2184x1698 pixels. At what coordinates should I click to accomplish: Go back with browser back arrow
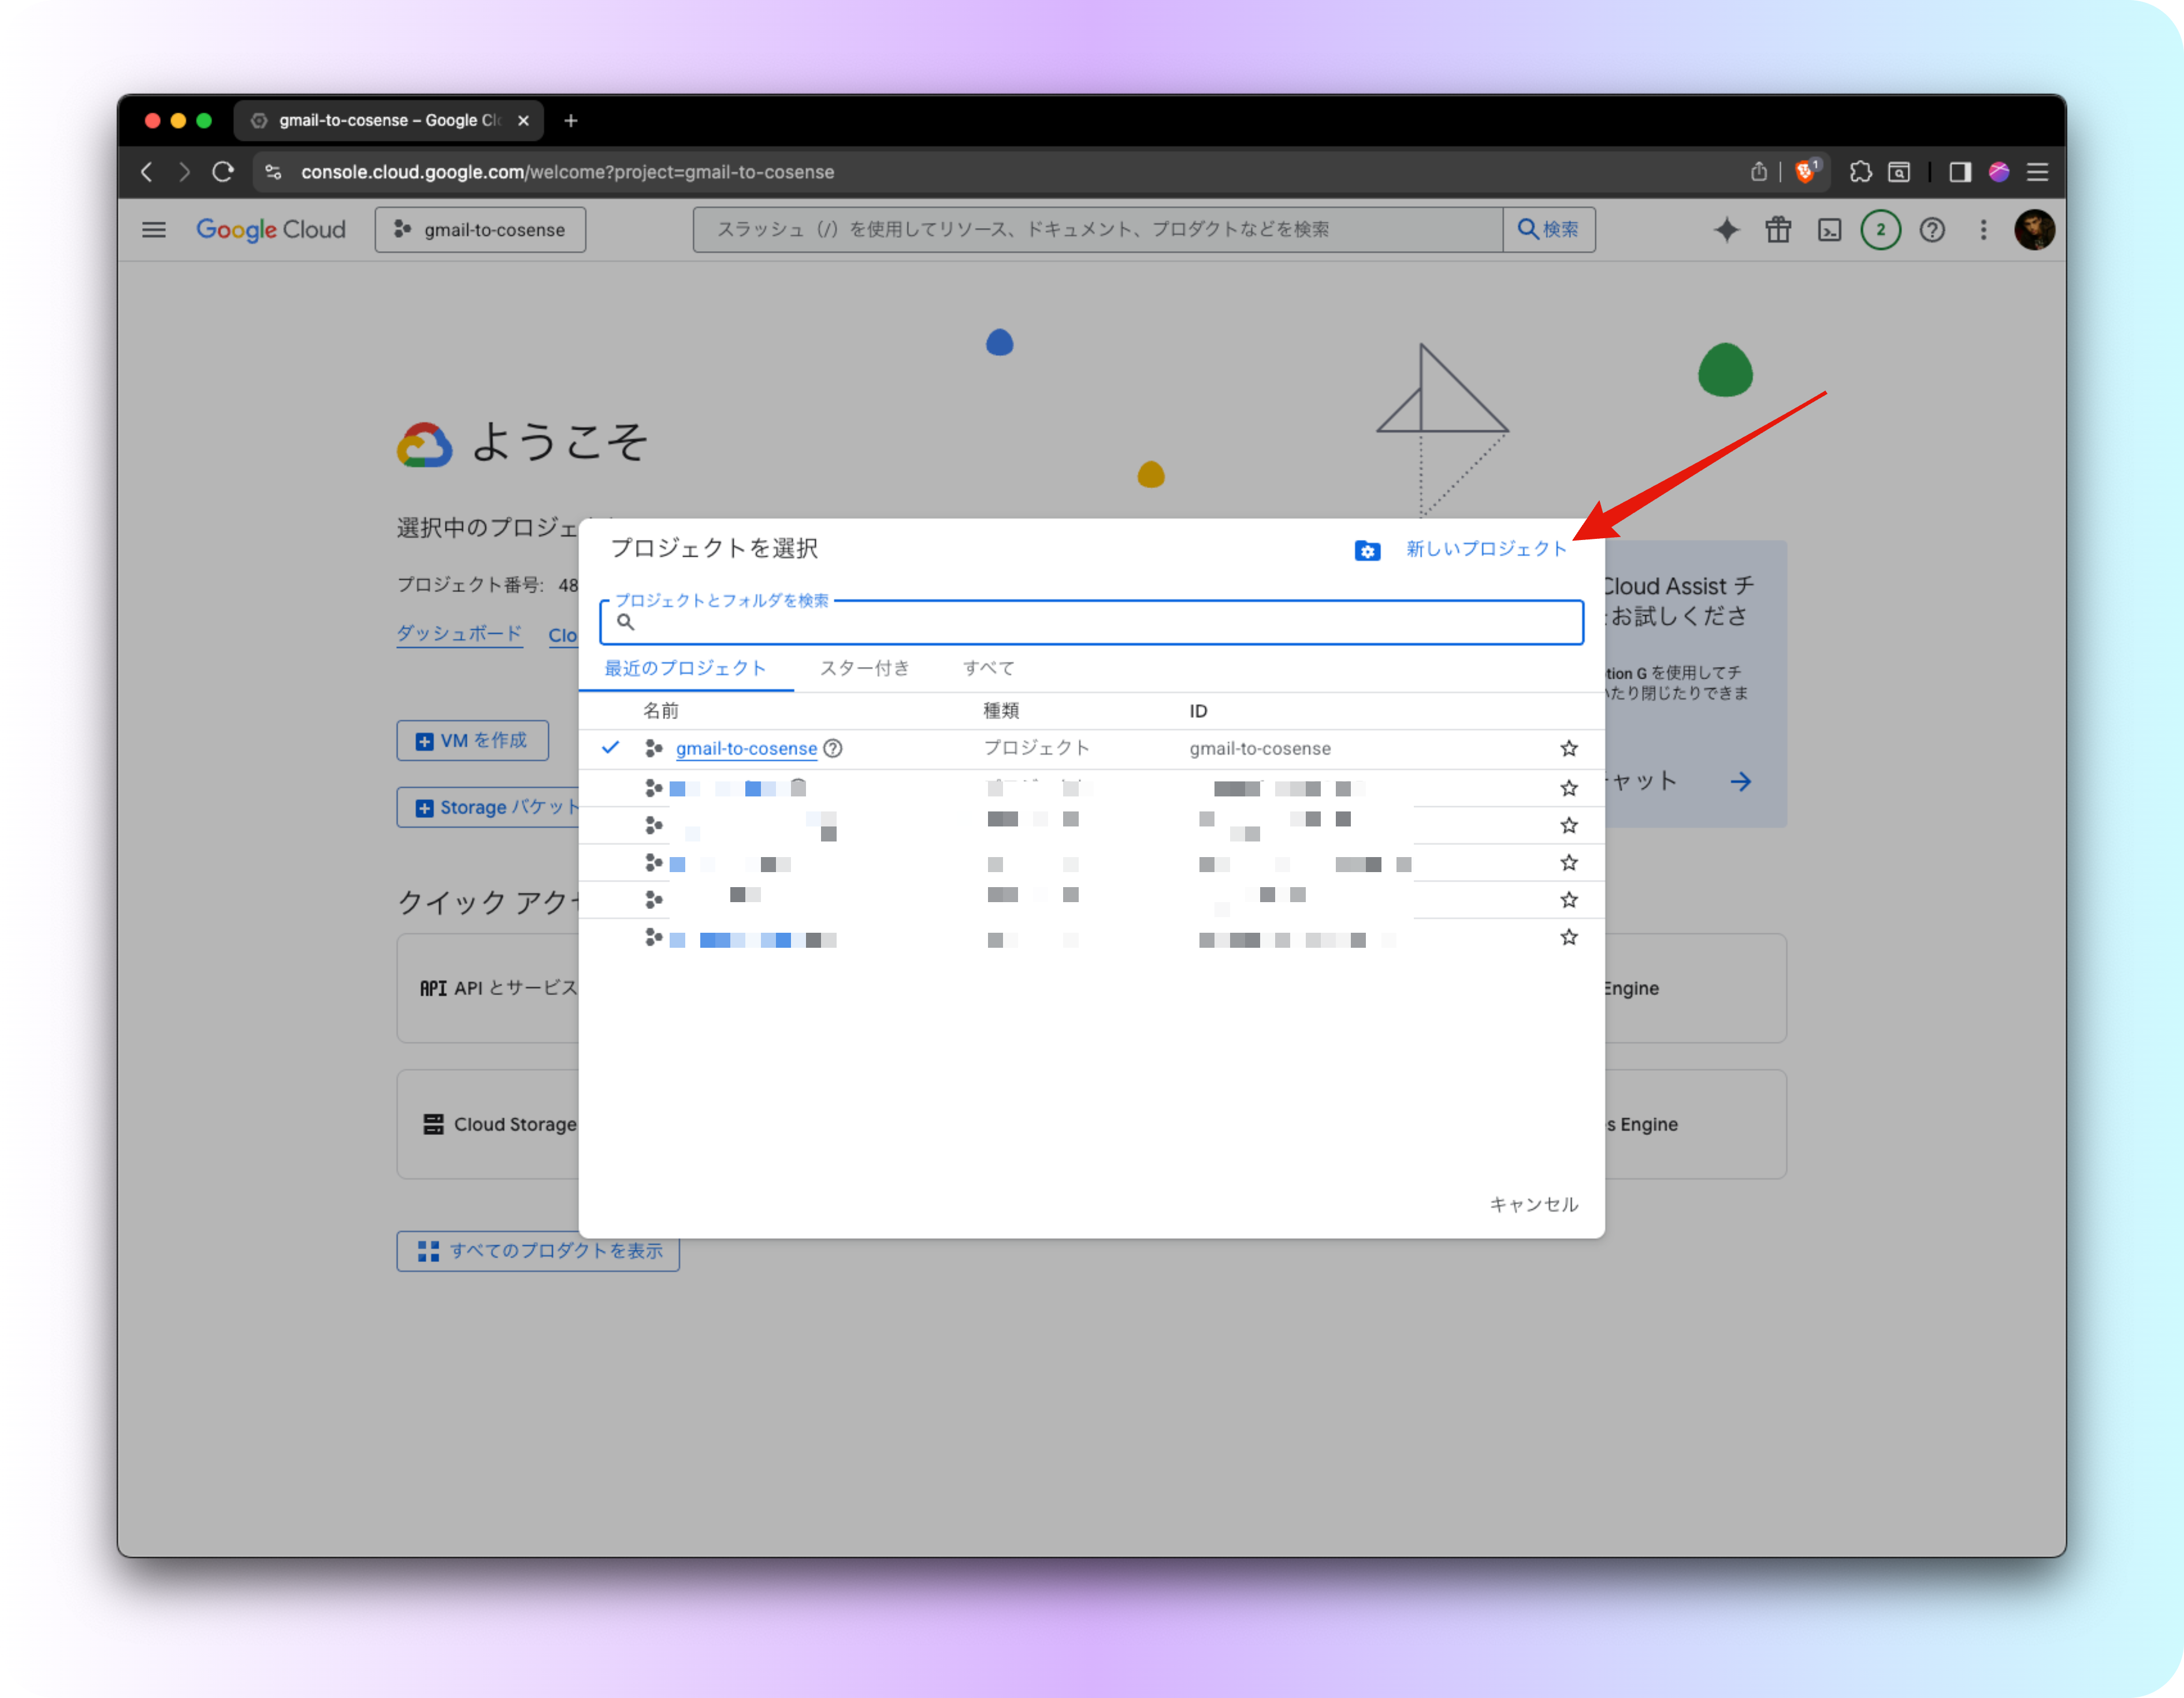(x=147, y=172)
